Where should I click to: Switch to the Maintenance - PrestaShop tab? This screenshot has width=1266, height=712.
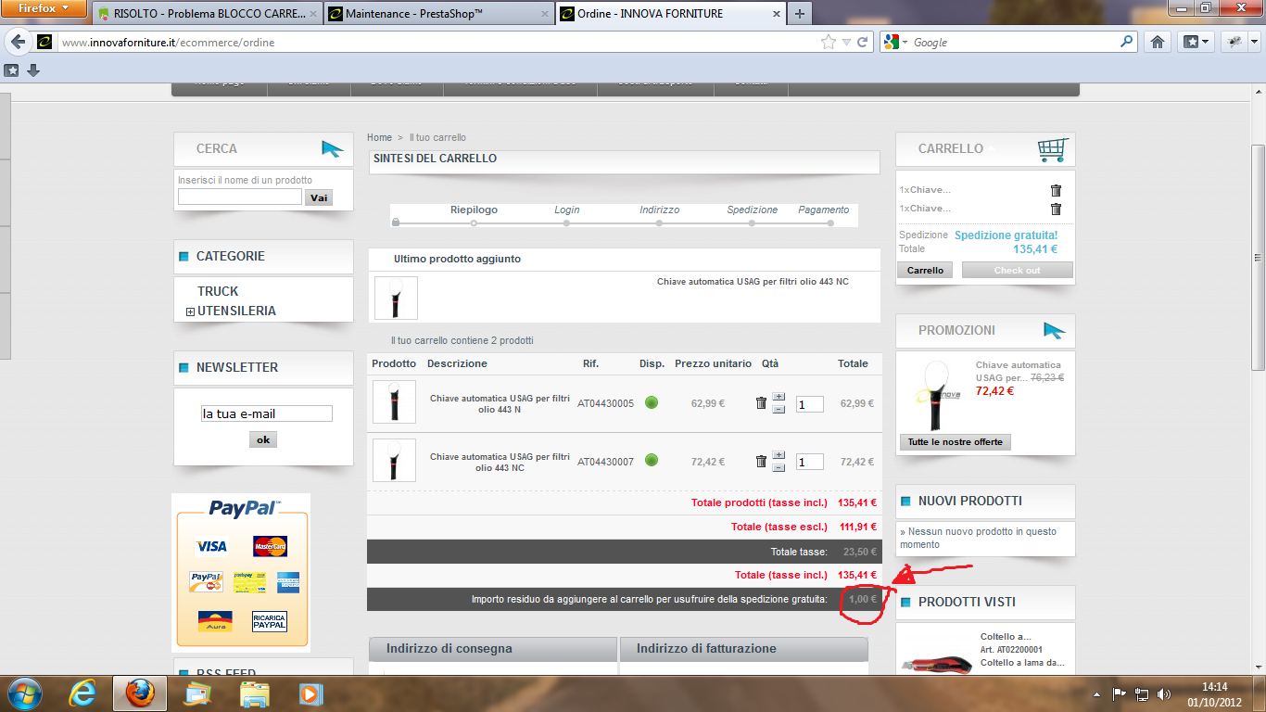pos(440,14)
